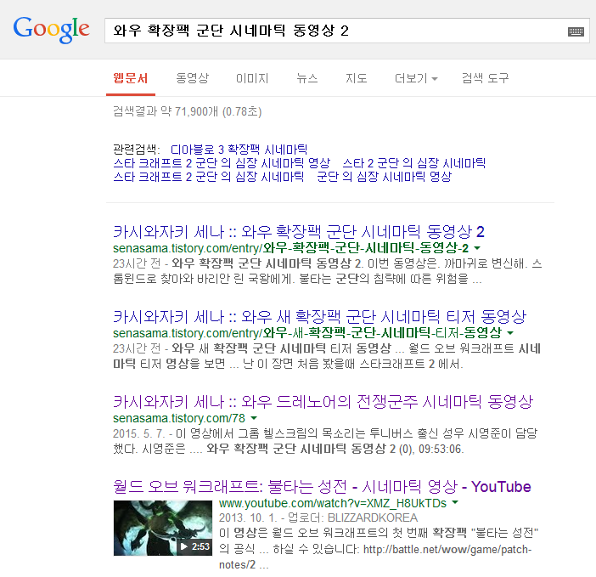Click the 관련검색: label

coord(137,149)
